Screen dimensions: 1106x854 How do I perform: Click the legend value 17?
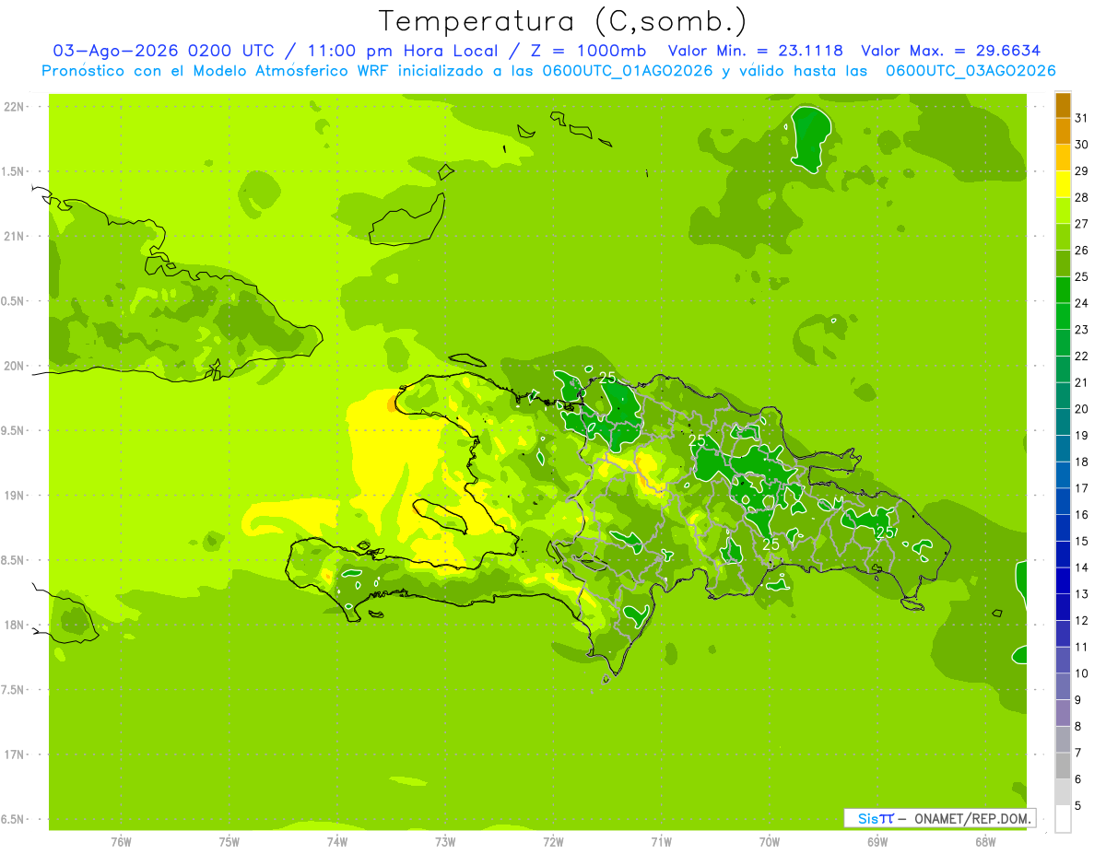click(1082, 487)
